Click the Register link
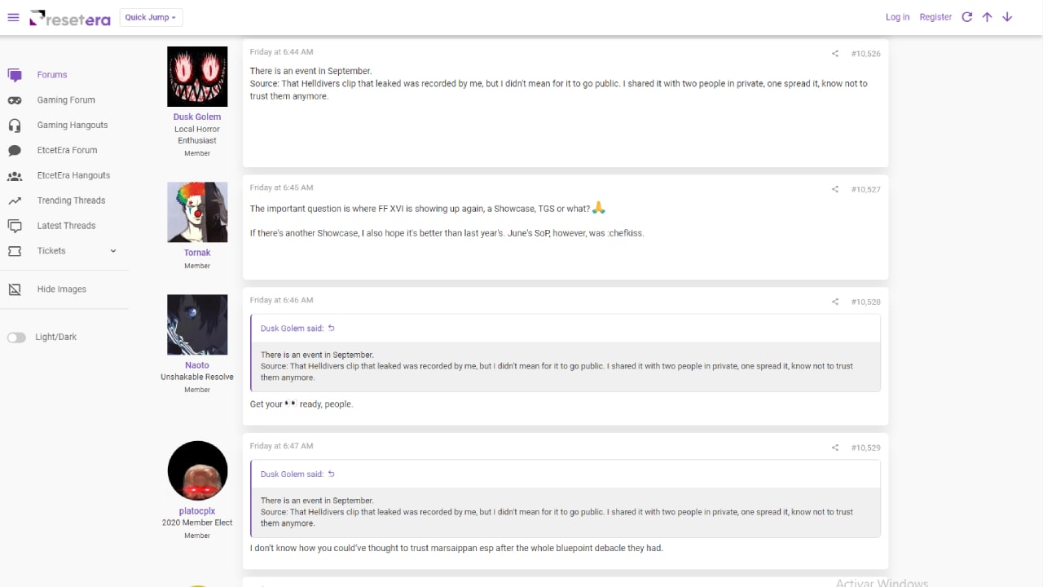 (935, 17)
